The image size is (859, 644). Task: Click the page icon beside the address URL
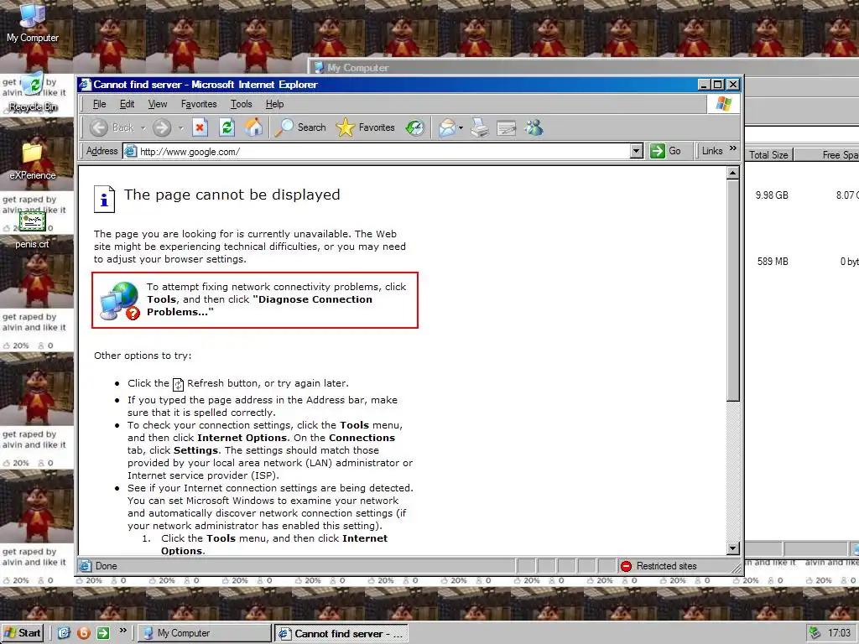click(130, 151)
